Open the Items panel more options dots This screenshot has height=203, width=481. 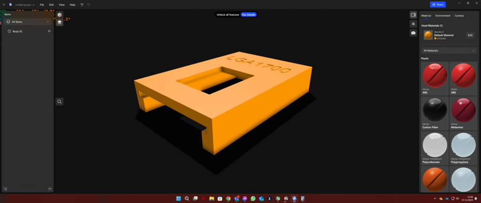click(50, 188)
